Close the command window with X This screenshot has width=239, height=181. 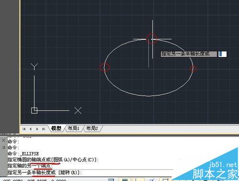(x=3, y=140)
